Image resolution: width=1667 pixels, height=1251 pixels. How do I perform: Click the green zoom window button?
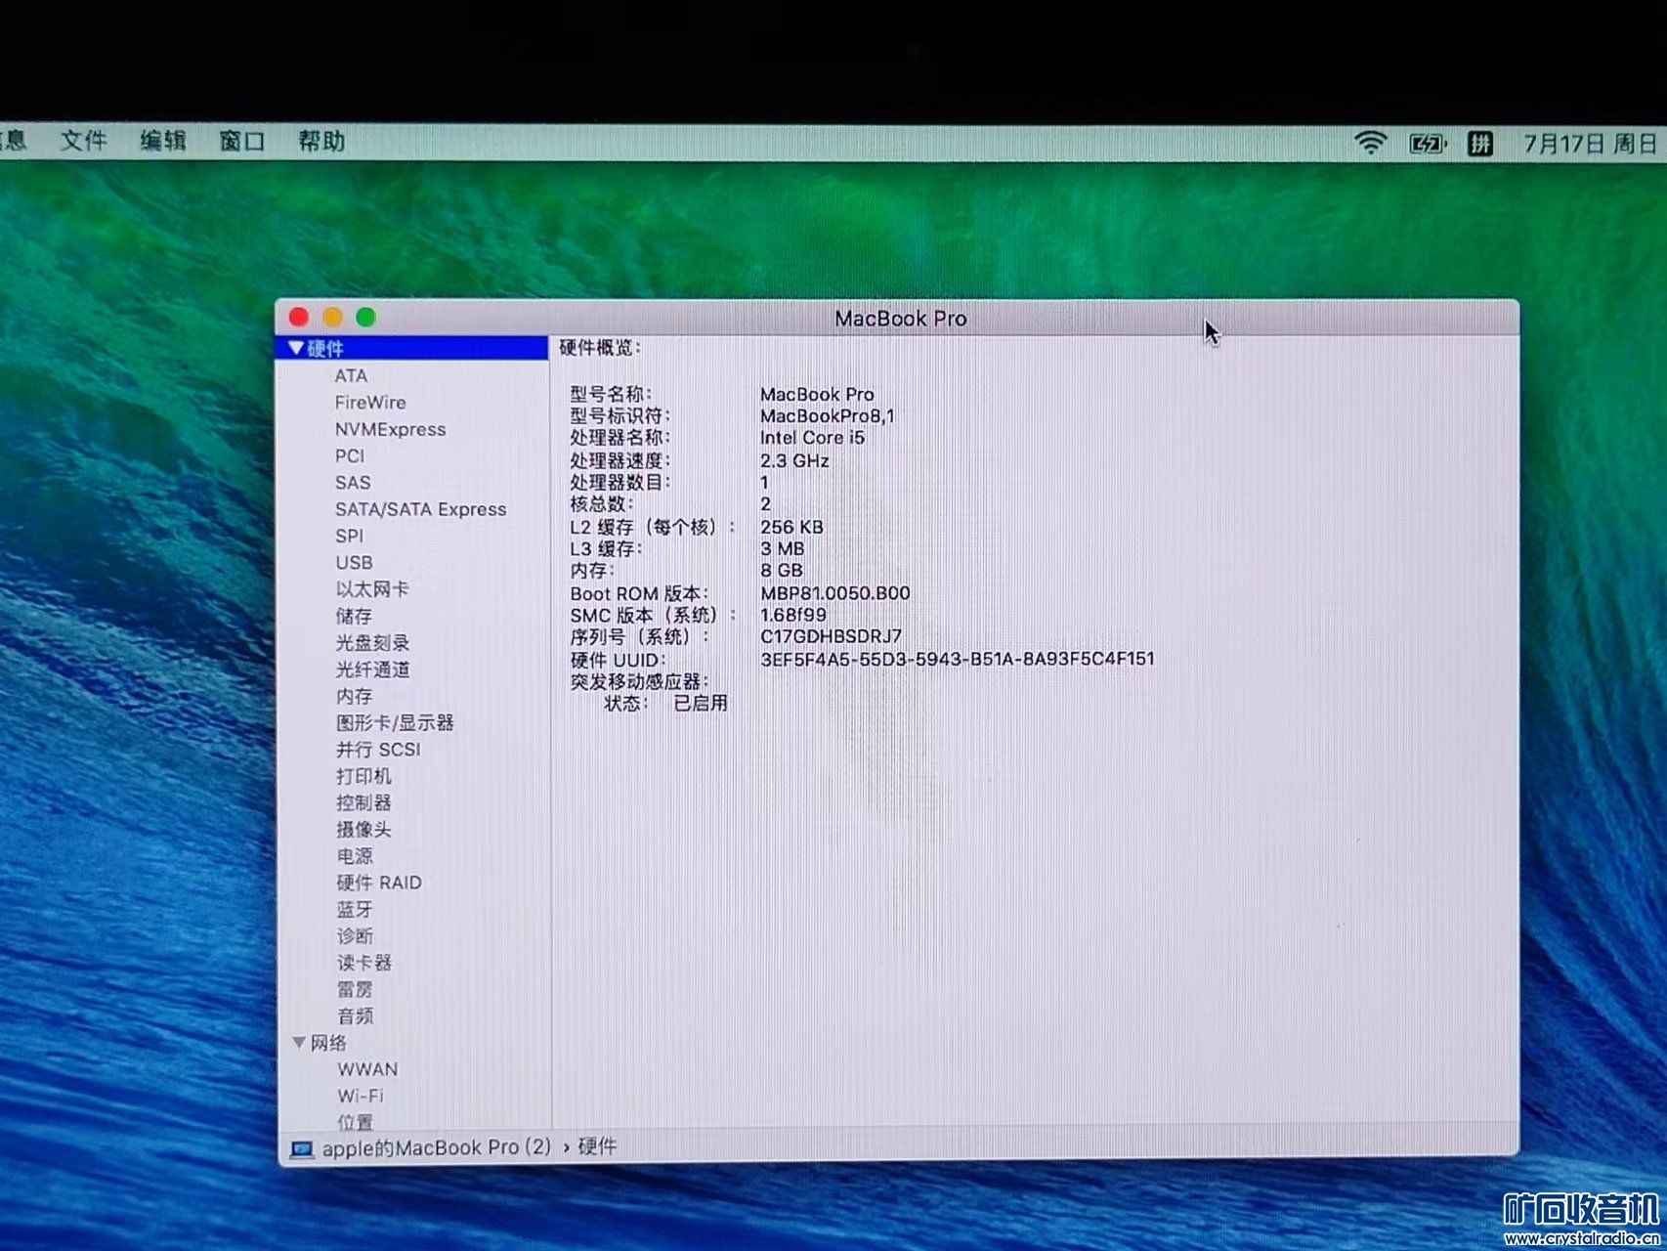pos(366,318)
